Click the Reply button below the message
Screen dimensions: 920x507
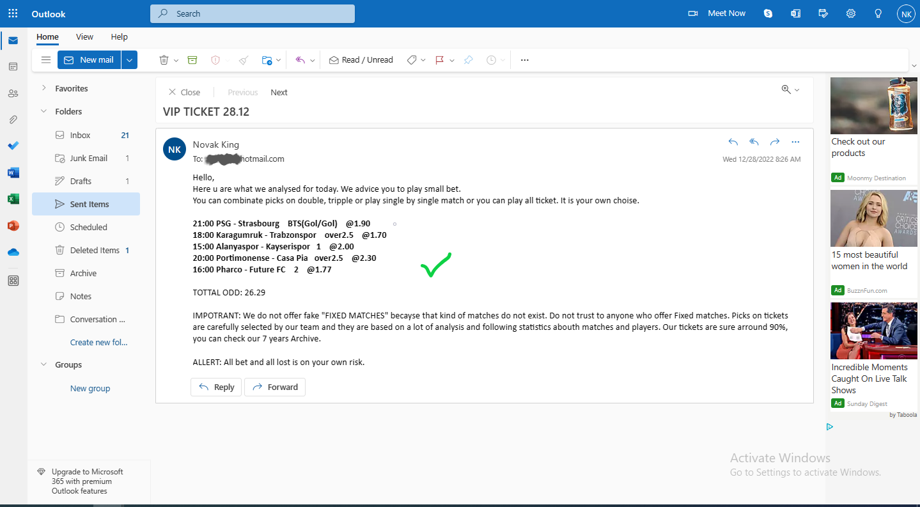pos(216,387)
